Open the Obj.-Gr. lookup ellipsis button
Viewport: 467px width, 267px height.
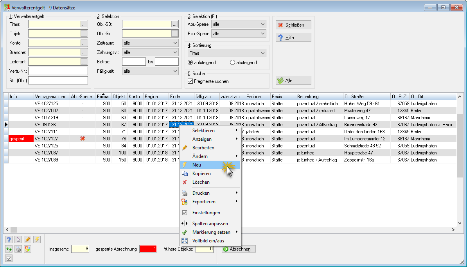pyautogui.click(x=174, y=34)
